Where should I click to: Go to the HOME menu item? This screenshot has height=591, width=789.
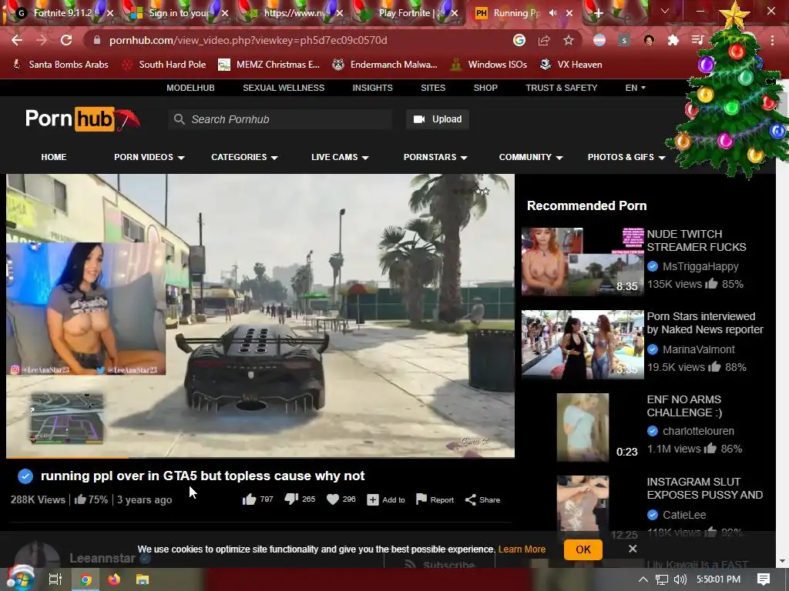coord(54,157)
